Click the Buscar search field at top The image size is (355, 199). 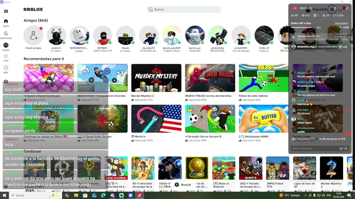(x=184, y=9)
